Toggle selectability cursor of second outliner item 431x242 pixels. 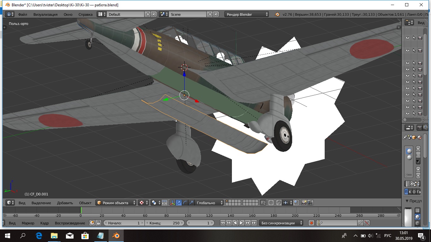click(x=414, y=50)
